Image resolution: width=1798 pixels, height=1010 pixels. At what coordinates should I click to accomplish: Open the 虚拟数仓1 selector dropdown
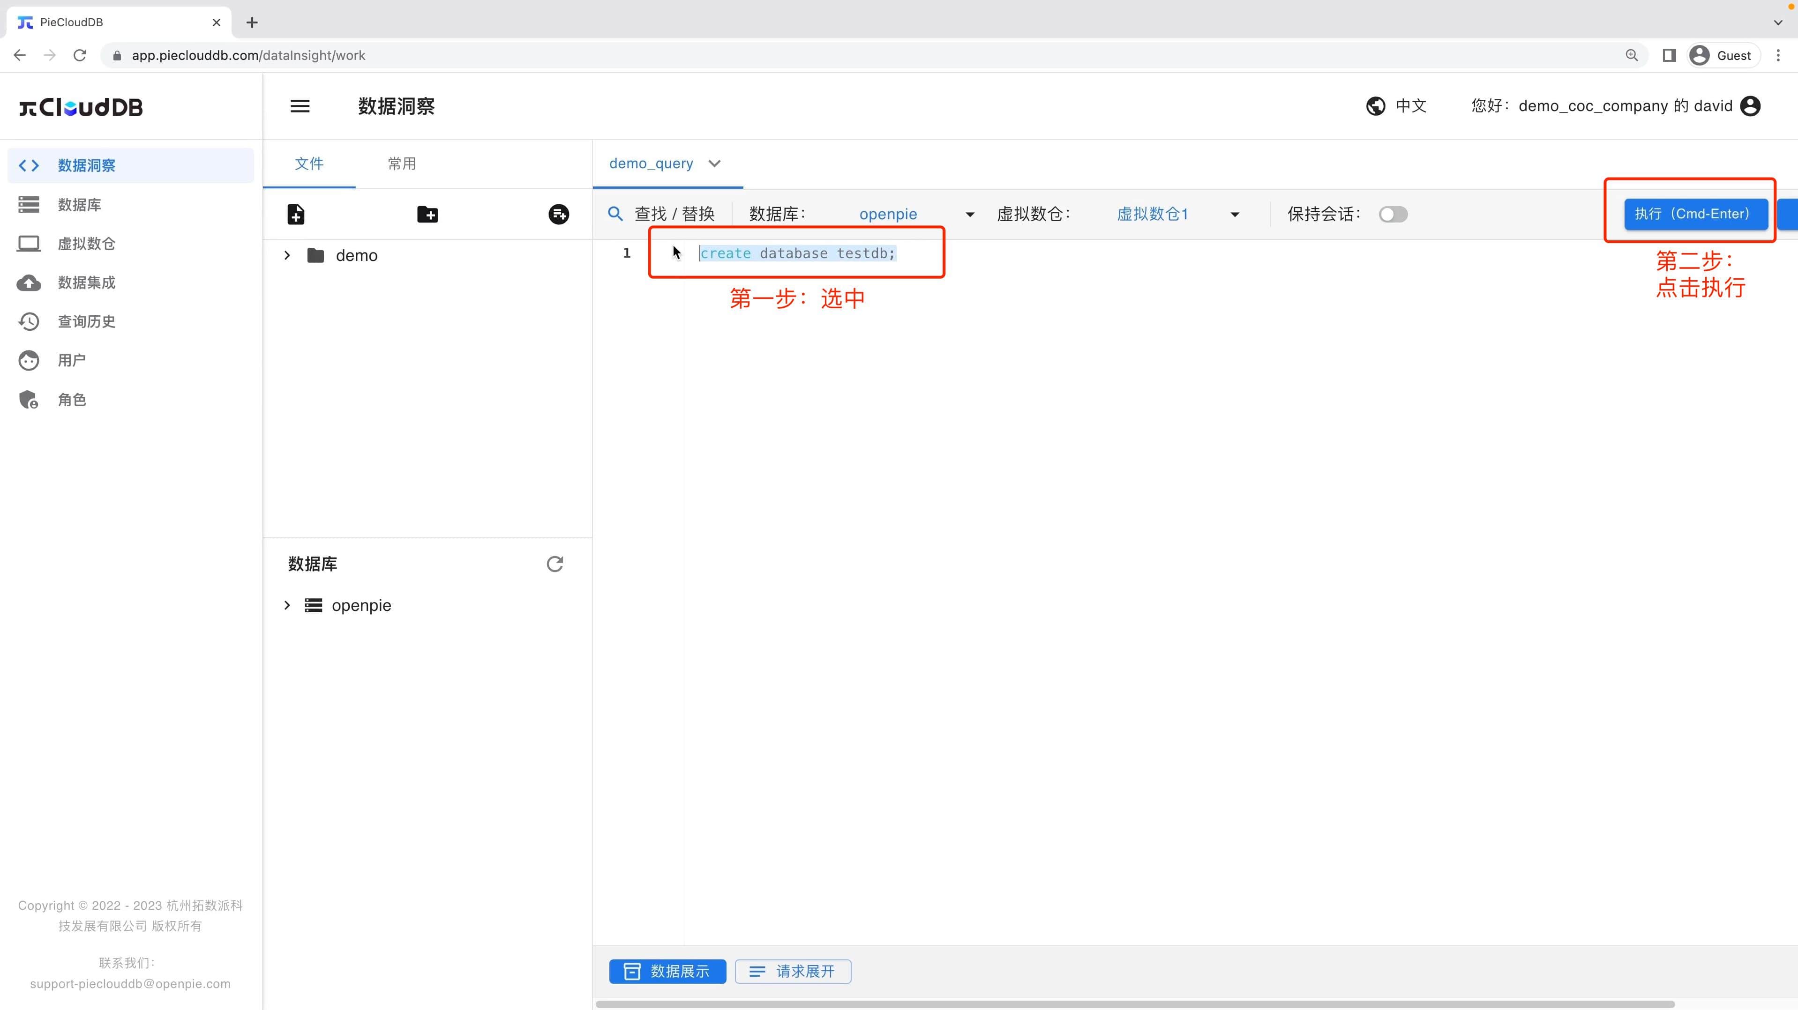pos(1234,214)
